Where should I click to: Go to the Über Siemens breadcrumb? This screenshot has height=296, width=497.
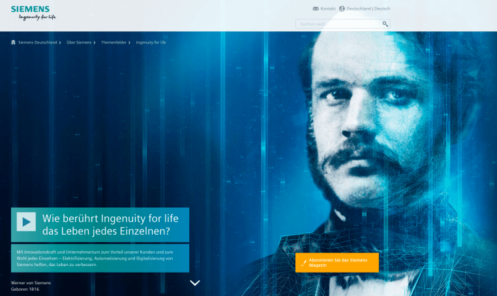79,42
